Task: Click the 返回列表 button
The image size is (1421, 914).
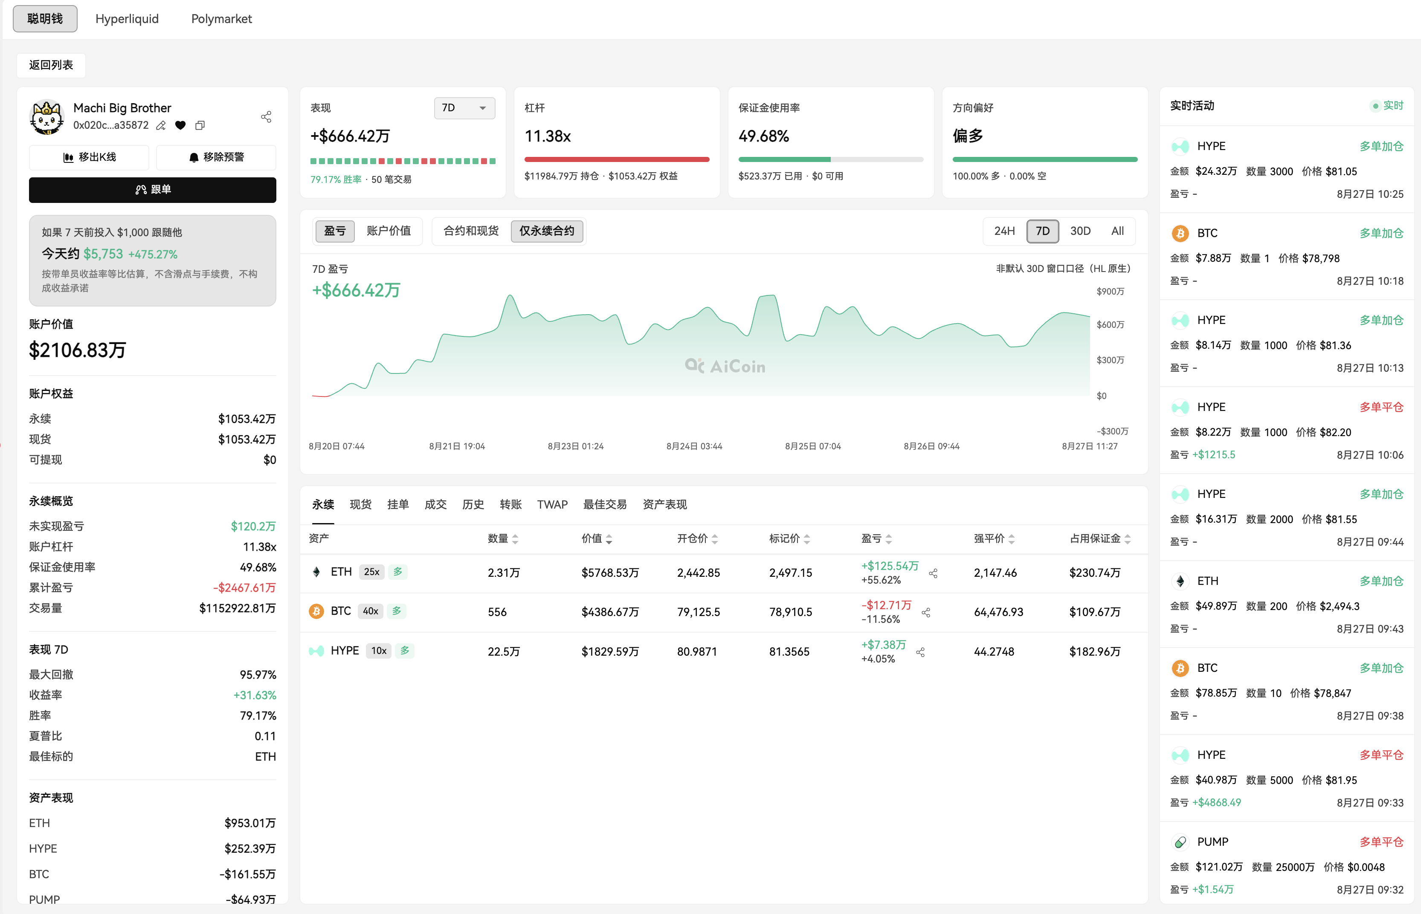Action: click(x=51, y=65)
